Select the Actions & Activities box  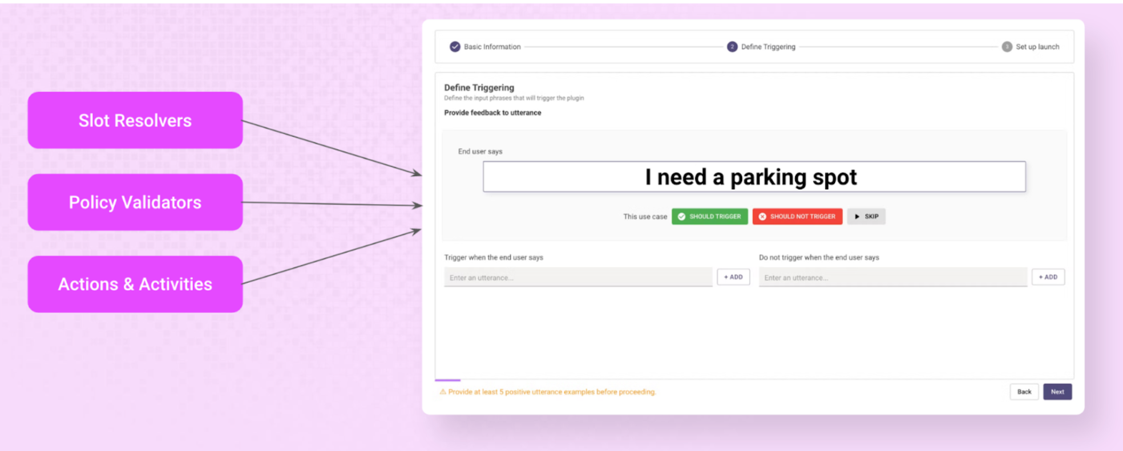point(135,284)
